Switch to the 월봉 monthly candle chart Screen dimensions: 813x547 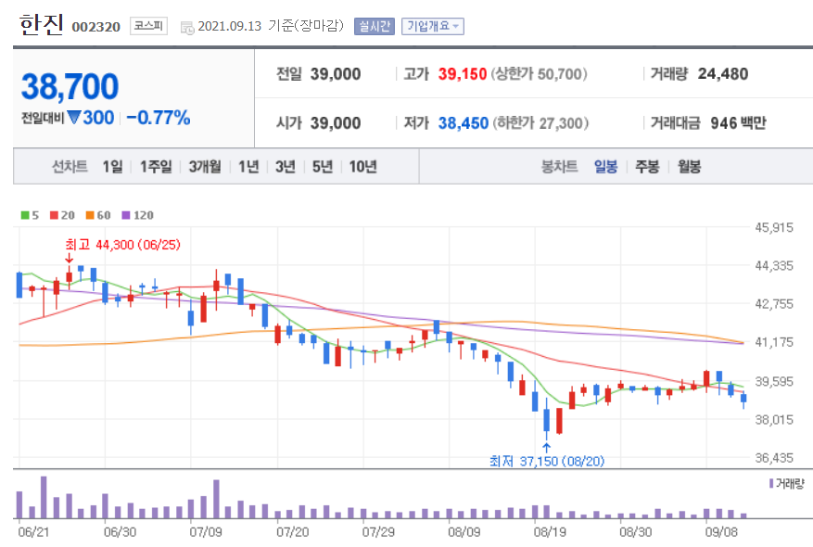[x=689, y=167]
